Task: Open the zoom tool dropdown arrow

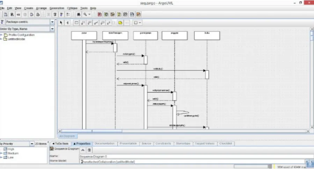Action: (89, 15)
